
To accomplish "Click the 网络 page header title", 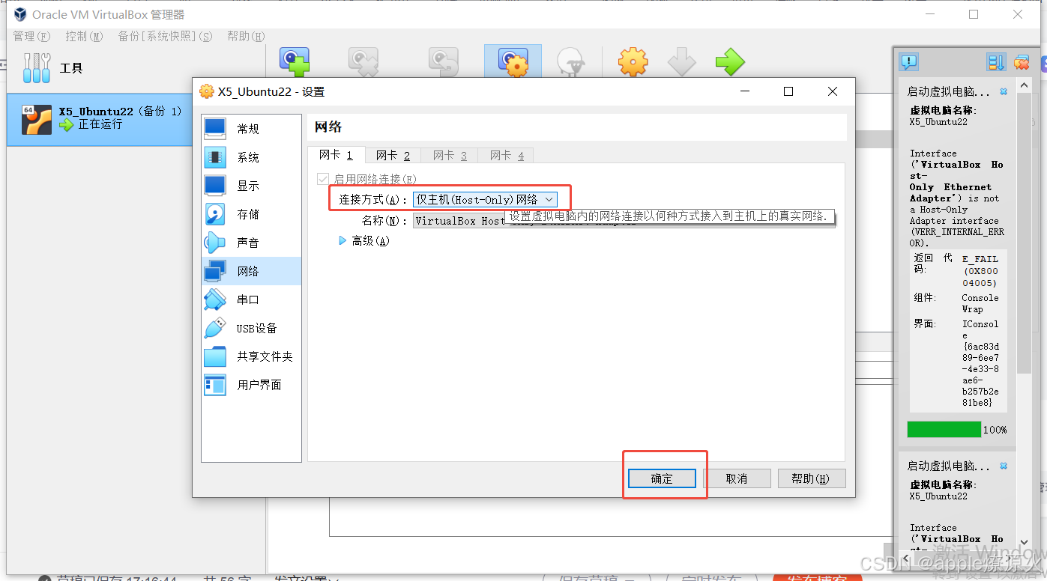I will (328, 127).
